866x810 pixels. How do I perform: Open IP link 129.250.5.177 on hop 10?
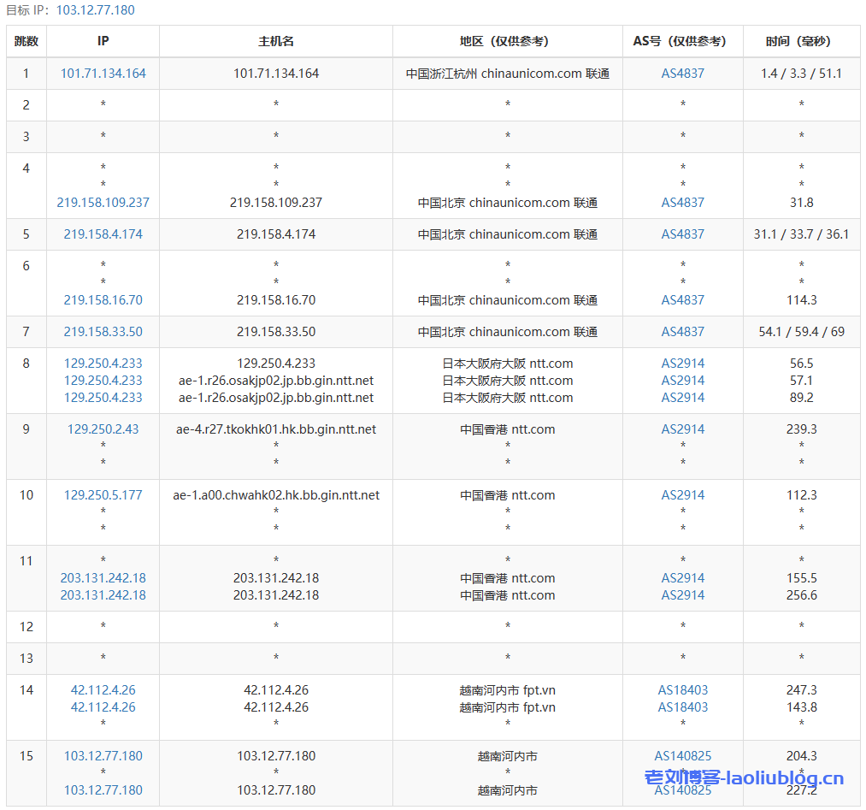tap(103, 494)
